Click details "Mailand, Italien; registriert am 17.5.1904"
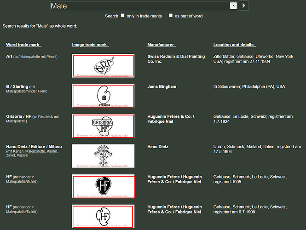 click(x=257, y=149)
